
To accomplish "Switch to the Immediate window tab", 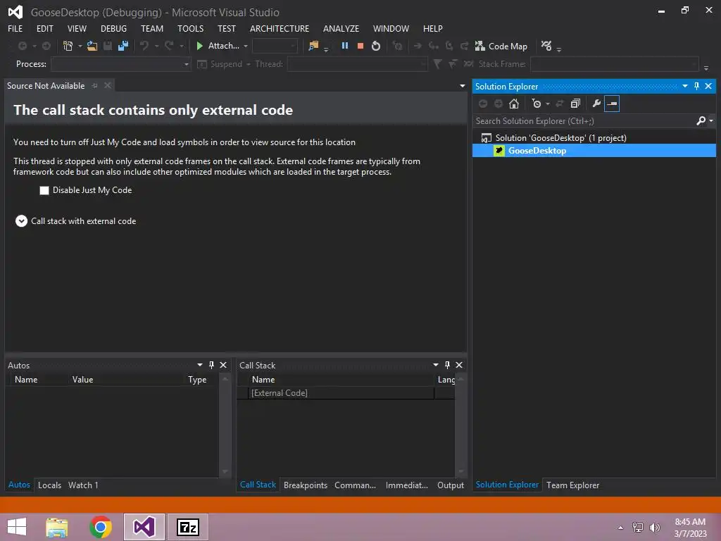I will tap(406, 485).
